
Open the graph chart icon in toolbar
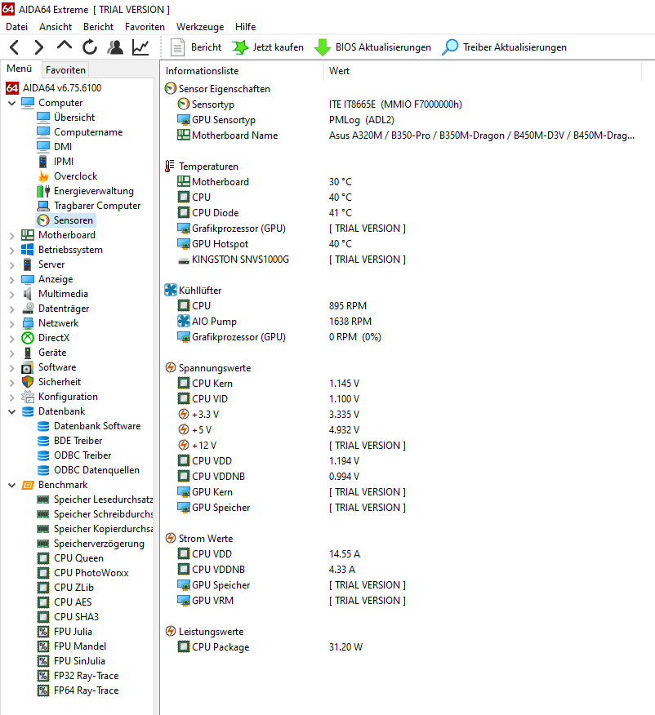pyautogui.click(x=140, y=47)
